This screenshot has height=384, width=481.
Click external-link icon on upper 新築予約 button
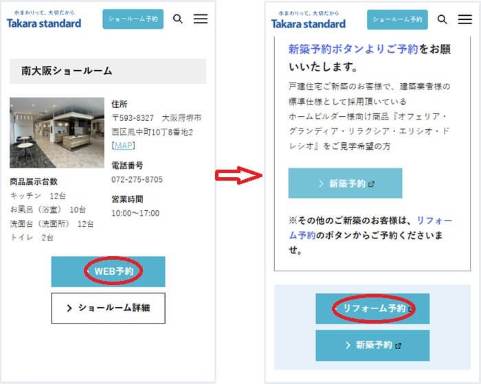372,184
